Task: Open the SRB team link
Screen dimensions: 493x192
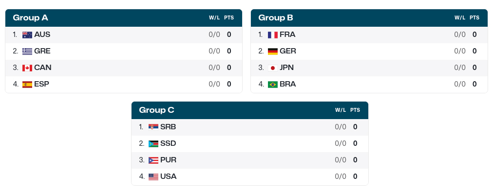Action: tap(168, 127)
